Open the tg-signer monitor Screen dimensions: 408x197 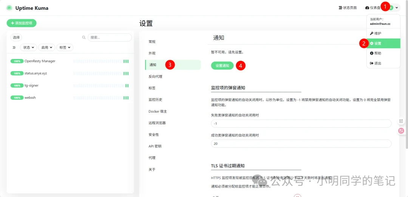click(x=70, y=85)
